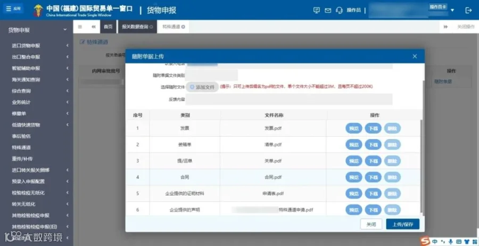This screenshot has height=246, width=479.
Task: Preview the 特殊通道申请.pdf file
Action: click(354, 210)
